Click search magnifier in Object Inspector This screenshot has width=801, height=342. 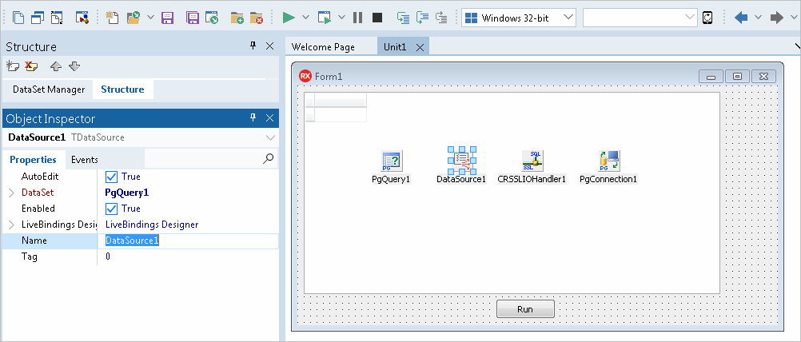point(268,159)
